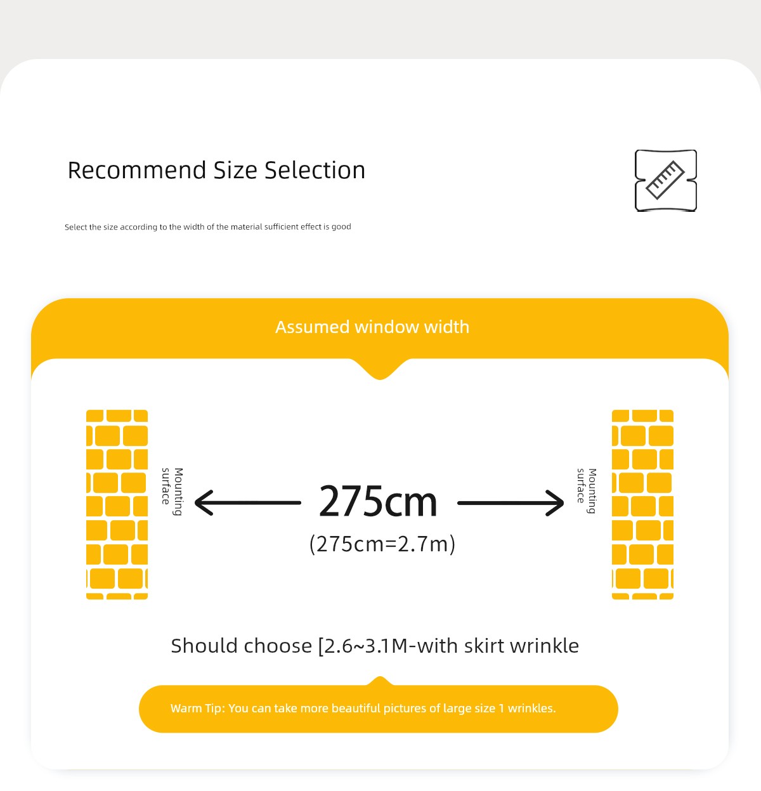Viewport: 761px width, 791px height.
Task: Select the 'Should choose [2.6~3.1M' recommendation
Action: tap(374, 646)
